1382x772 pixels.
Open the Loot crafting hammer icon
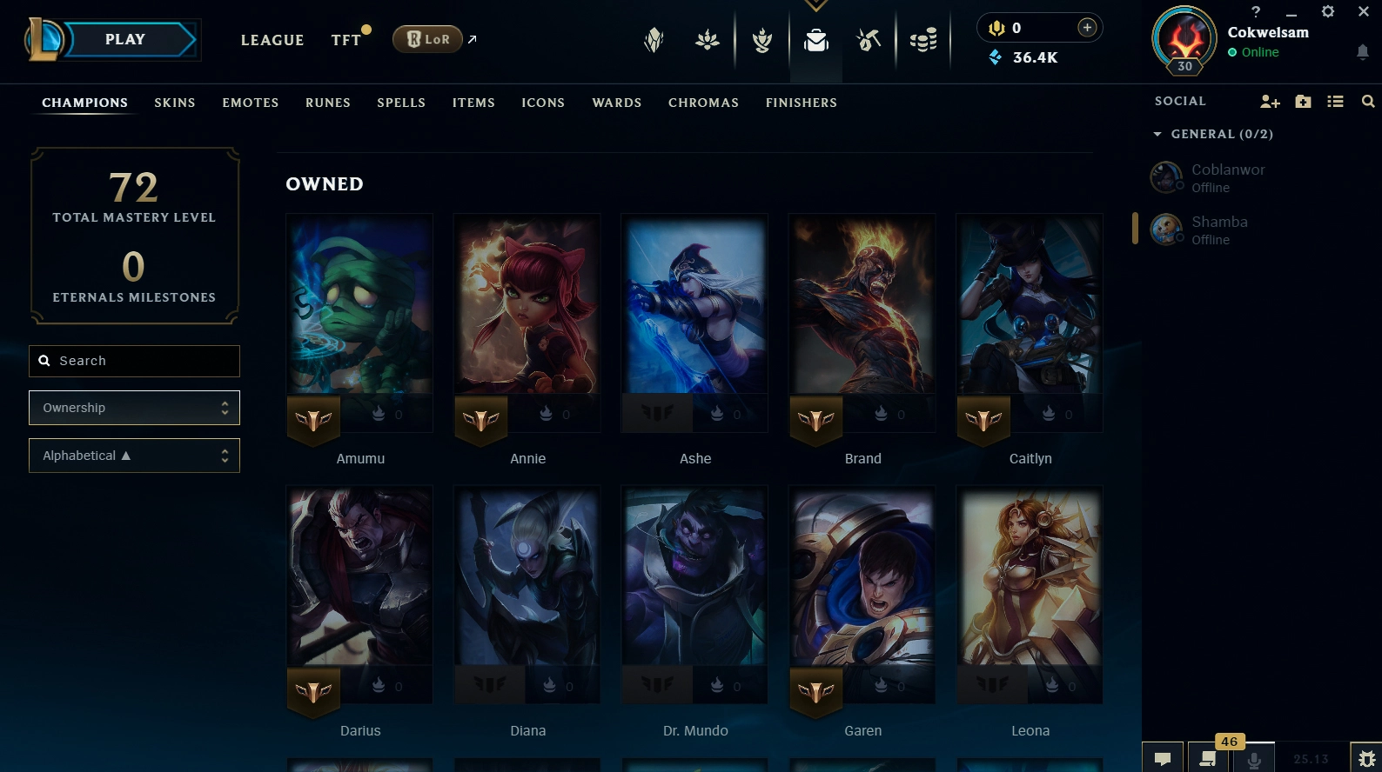(869, 40)
